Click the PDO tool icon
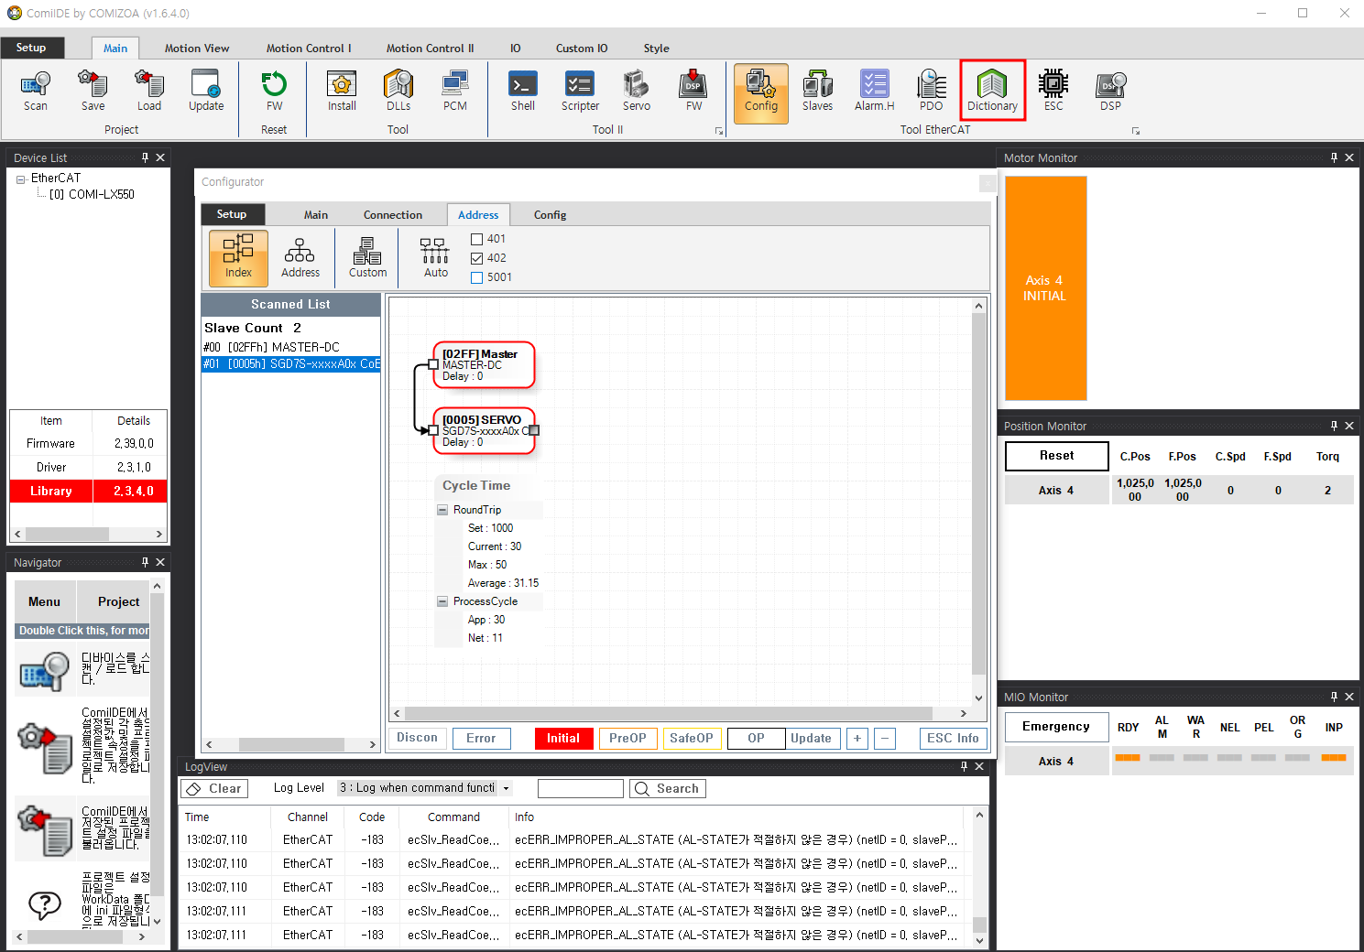The image size is (1364, 952). tap(931, 91)
